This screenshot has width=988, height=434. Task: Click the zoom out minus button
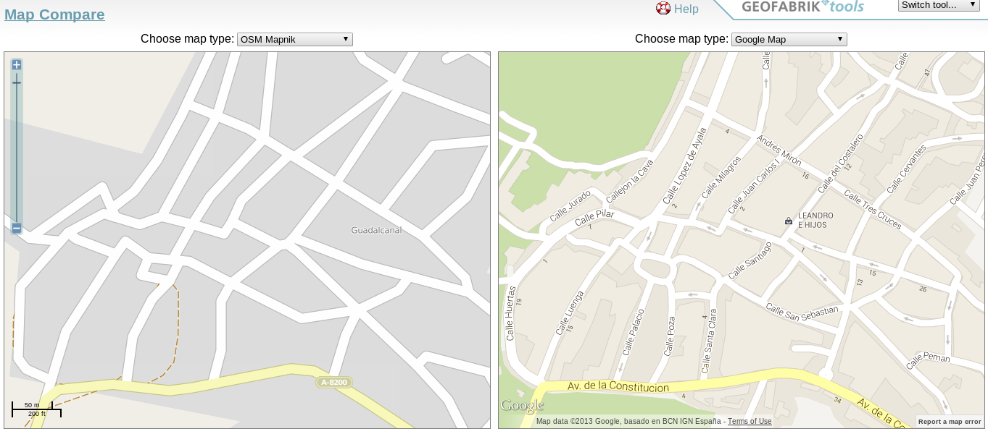[17, 229]
